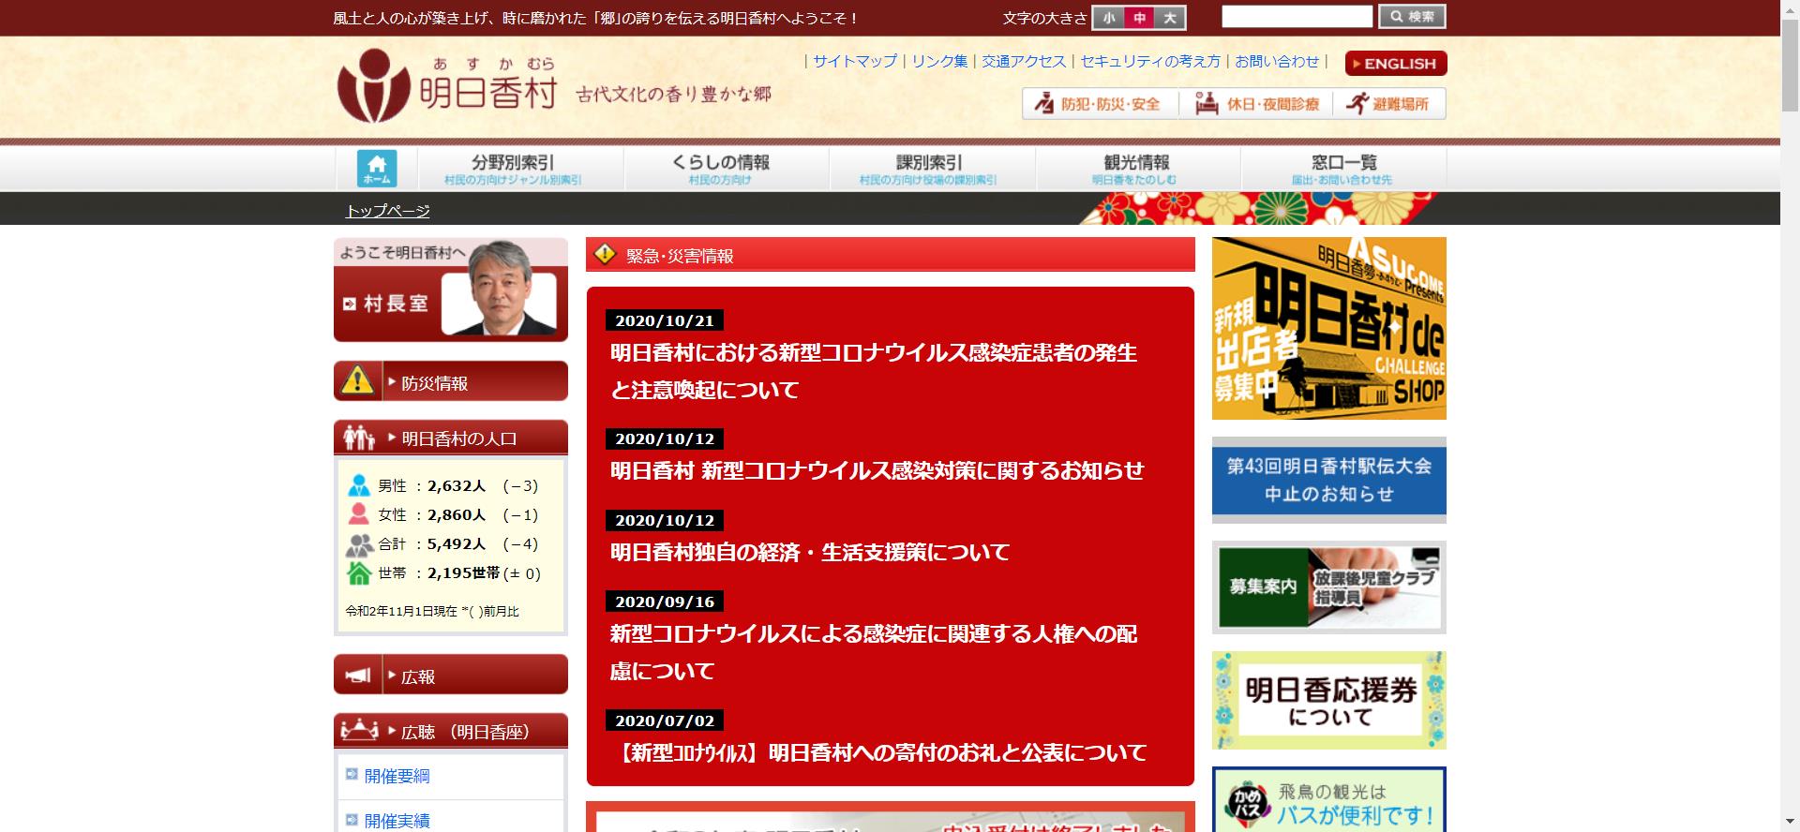The height and width of the screenshot is (832, 1800).
Task: Open the お問い合わせ link
Action: [x=1277, y=61]
